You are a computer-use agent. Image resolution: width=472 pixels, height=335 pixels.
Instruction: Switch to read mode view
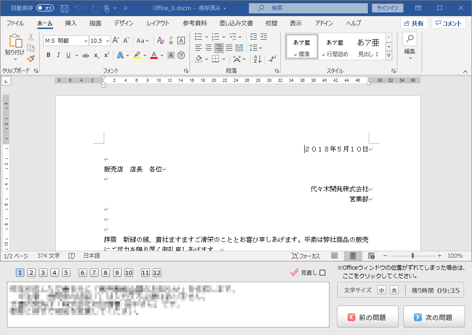click(335, 256)
